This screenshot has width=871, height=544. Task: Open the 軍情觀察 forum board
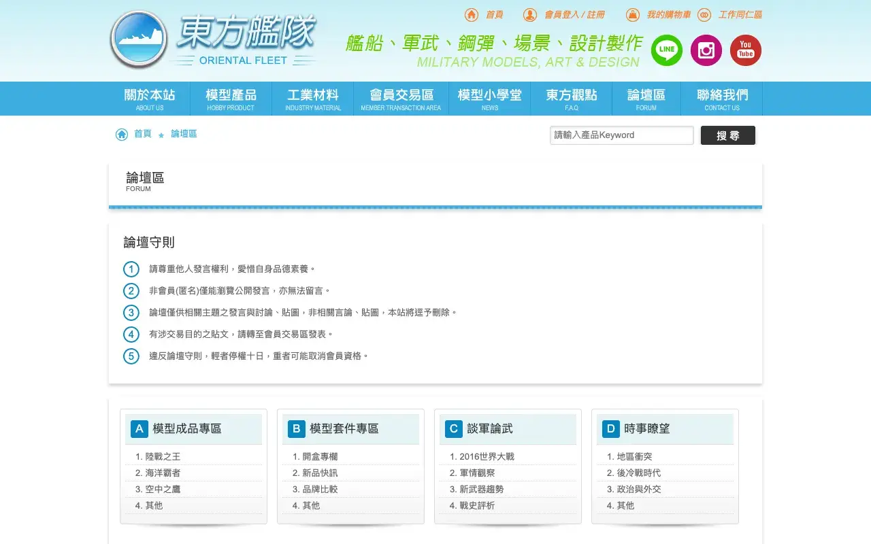coord(477,473)
